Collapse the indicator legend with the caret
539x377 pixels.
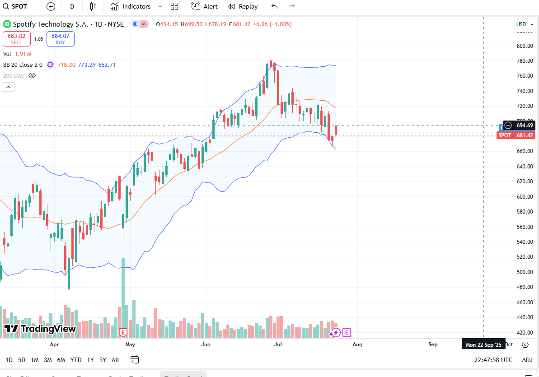tap(8, 87)
